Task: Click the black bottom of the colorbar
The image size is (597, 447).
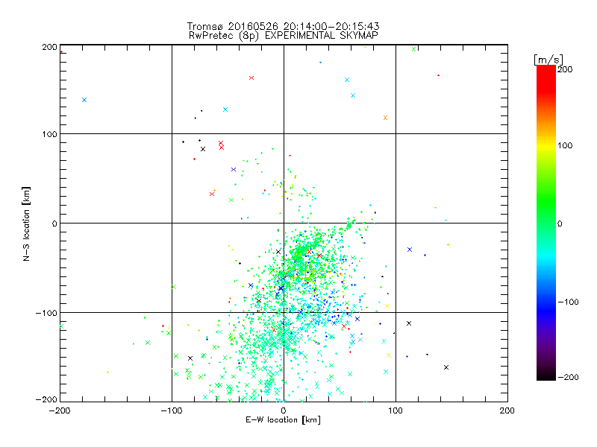Action: (x=546, y=375)
